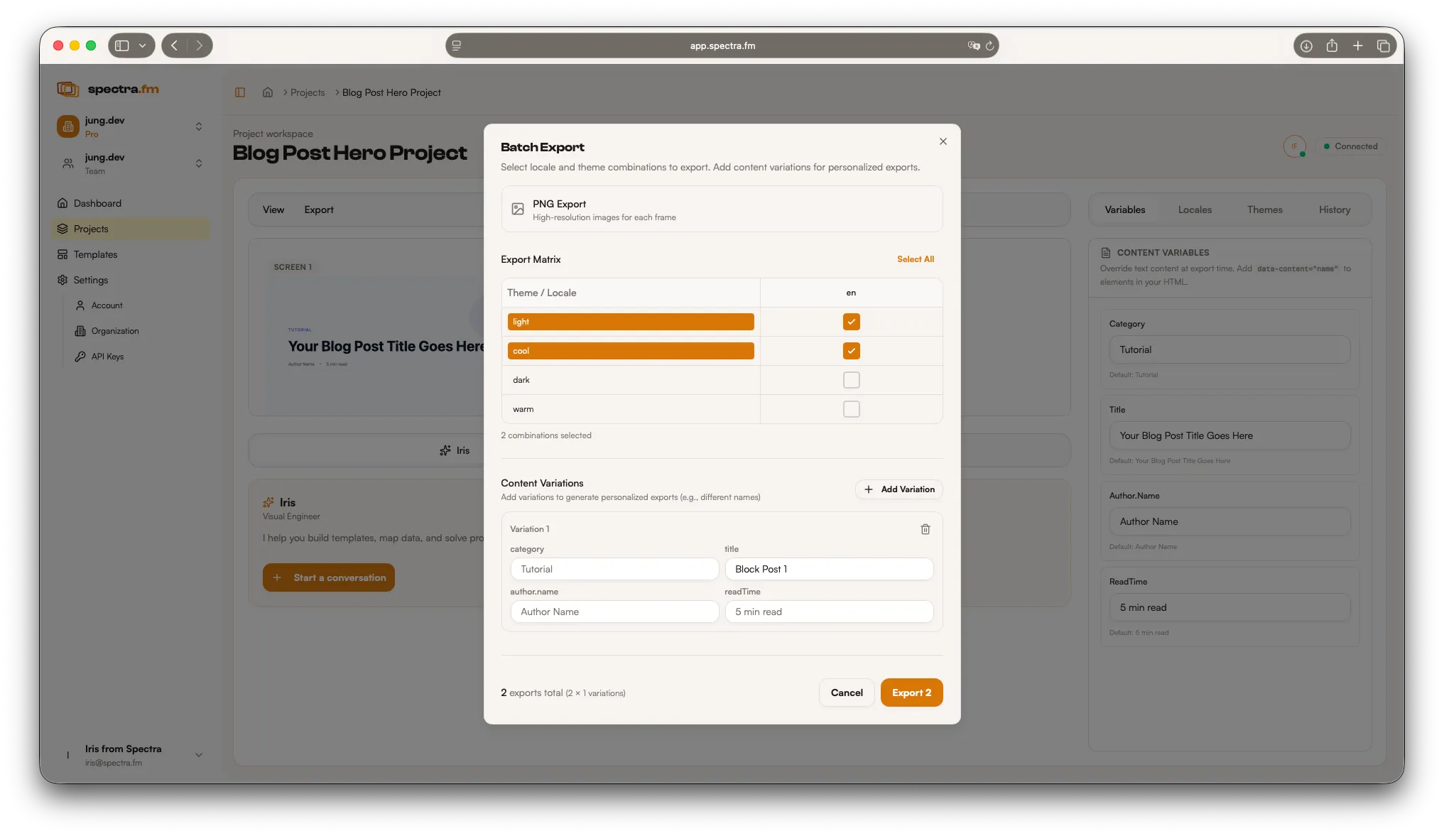Collapse the Iris from Spectra panel
The width and height of the screenshot is (1444, 836).
coord(199,755)
